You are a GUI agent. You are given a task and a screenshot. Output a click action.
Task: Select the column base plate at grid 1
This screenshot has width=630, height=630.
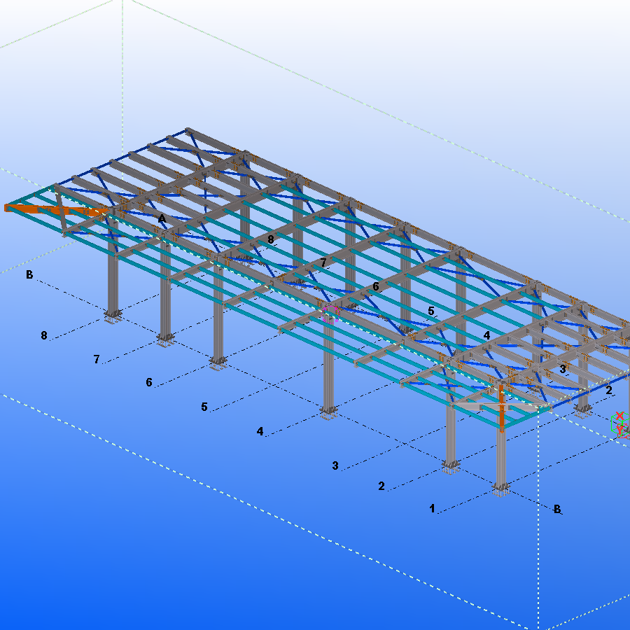499,488
